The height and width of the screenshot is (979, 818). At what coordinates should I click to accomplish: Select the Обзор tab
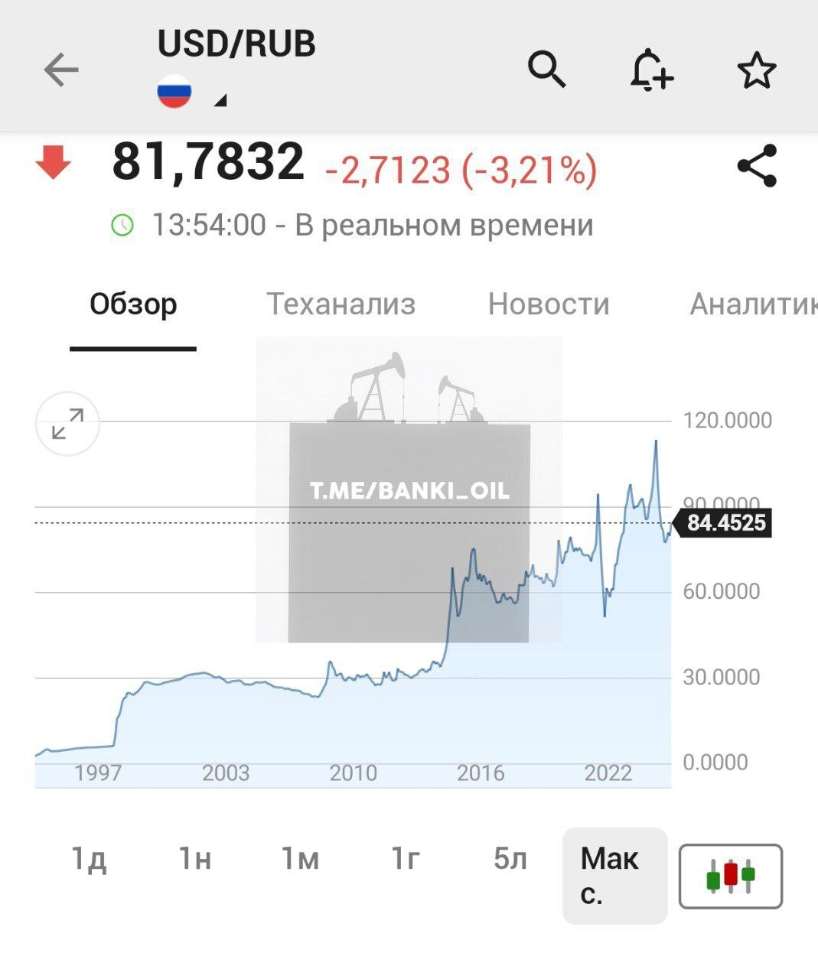(133, 304)
